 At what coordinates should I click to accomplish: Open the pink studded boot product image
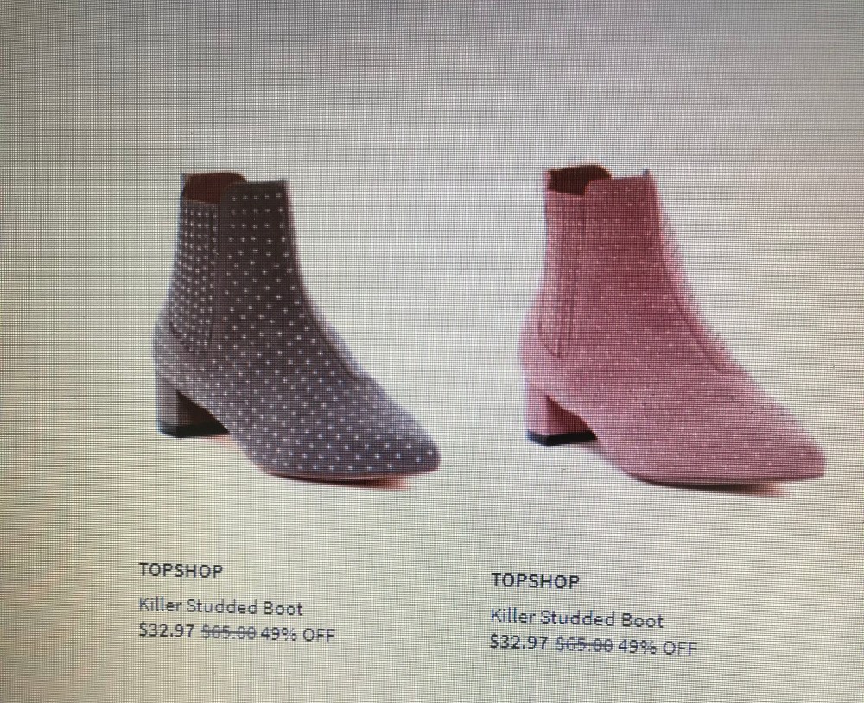(671, 329)
